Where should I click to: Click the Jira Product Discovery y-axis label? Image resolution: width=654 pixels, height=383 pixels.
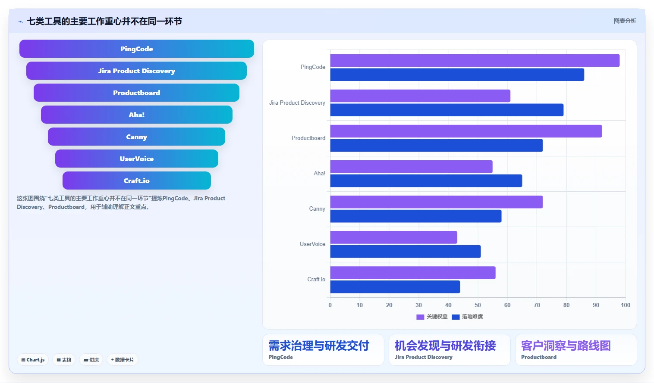point(297,103)
